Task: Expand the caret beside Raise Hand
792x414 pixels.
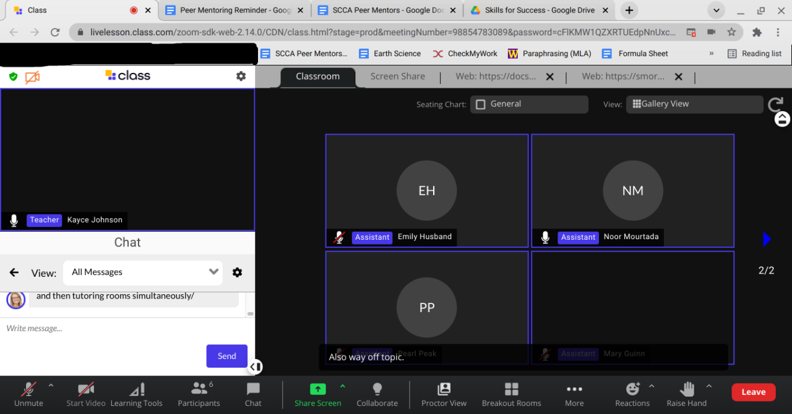Action: pos(709,386)
